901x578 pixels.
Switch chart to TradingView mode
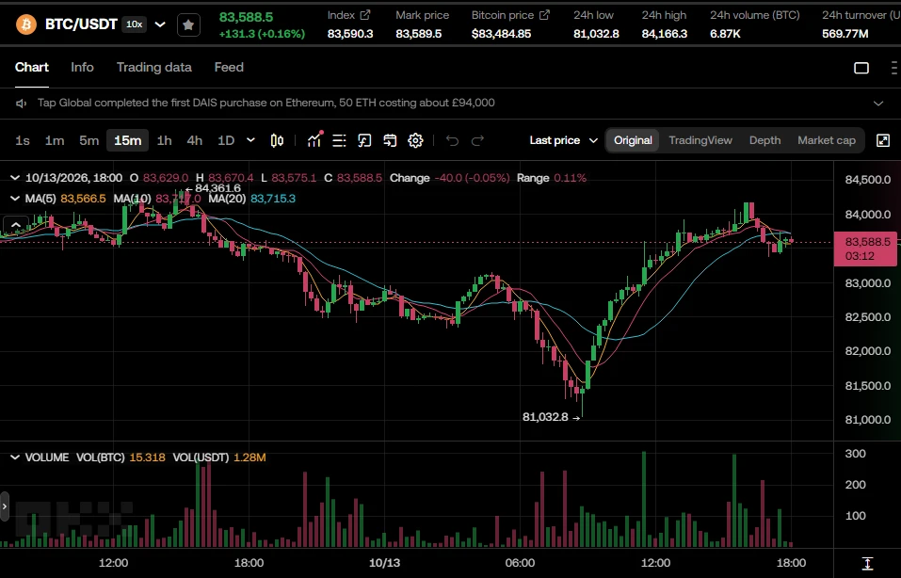tap(700, 140)
